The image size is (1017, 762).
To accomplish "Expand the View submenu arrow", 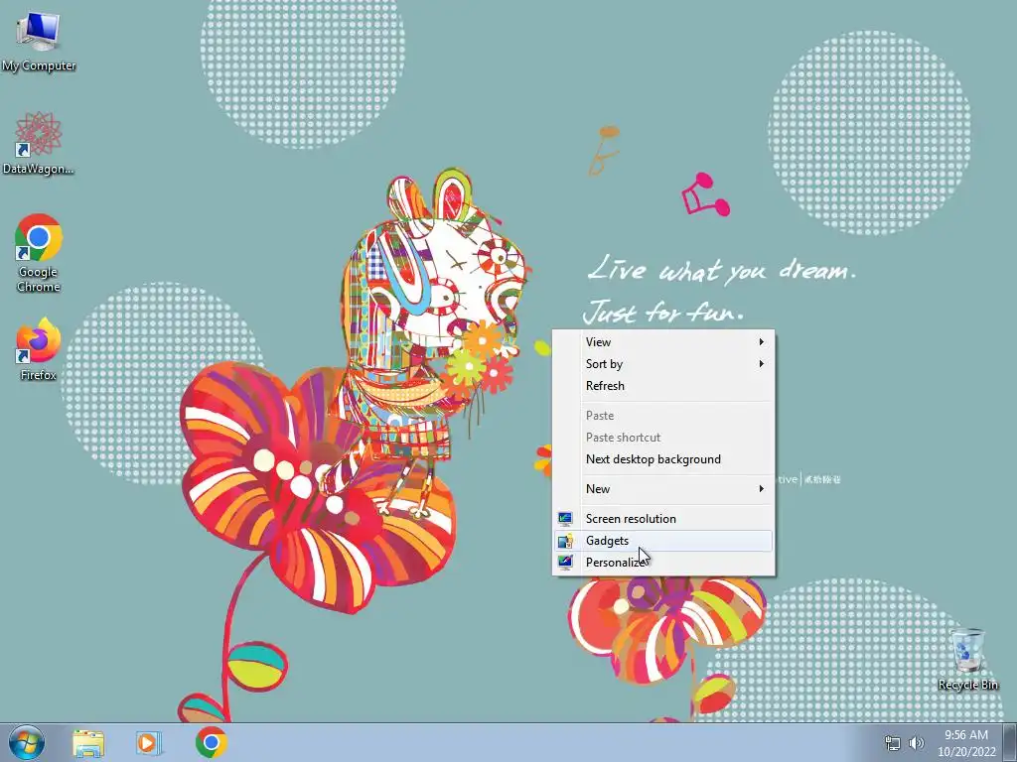I will pos(762,341).
